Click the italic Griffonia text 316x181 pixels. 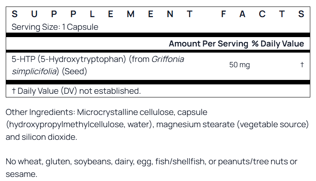pyautogui.click(x=168, y=59)
